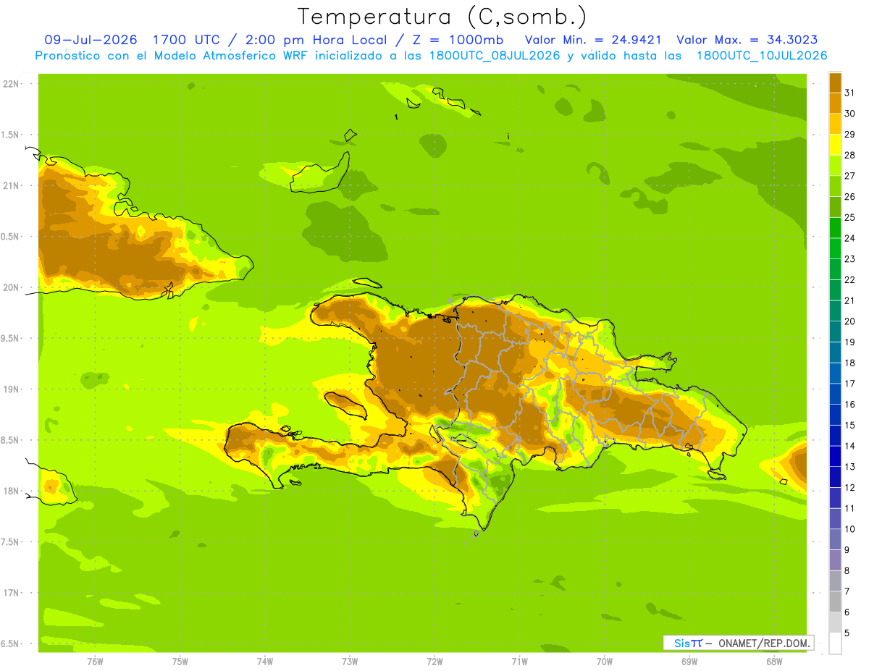Viewport: 869px width, 671px height.
Task: Click the "22N" latitude label
Action: point(11,84)
